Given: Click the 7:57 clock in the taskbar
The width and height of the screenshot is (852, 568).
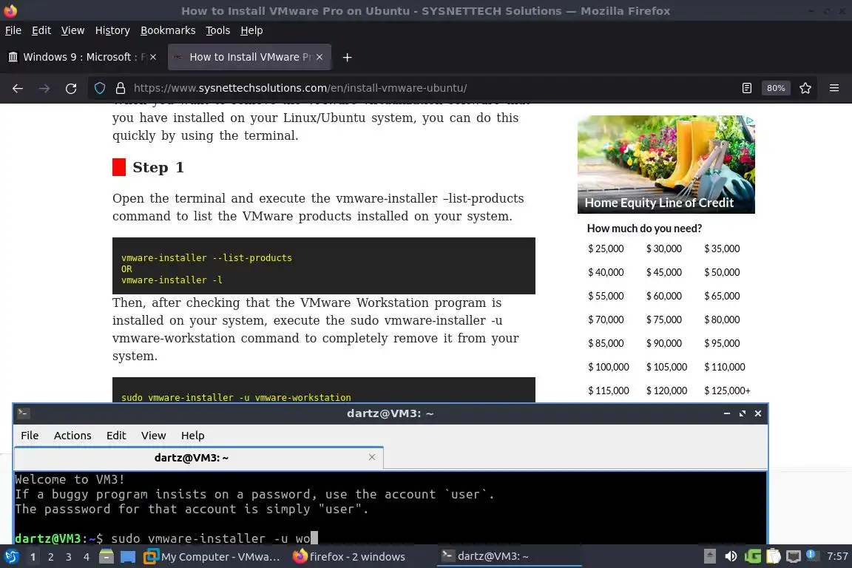Looking at the screenshot, I should coord(837,556).
